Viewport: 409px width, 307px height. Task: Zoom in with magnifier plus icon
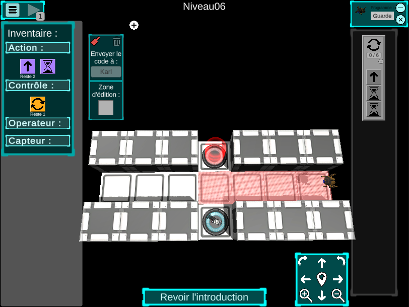point(306,295)
